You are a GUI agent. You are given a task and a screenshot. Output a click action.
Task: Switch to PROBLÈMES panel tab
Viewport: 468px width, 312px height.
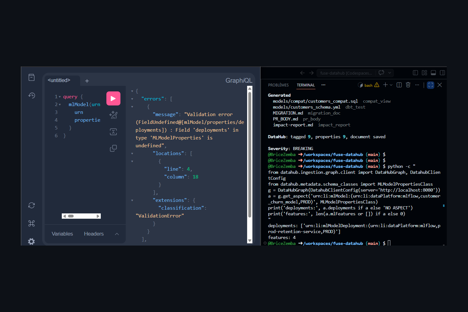(x=278, y=85)
